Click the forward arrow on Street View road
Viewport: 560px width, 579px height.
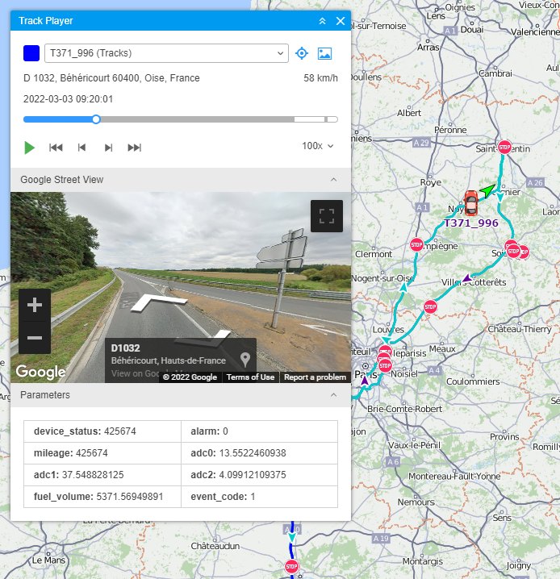click(159, 302)
